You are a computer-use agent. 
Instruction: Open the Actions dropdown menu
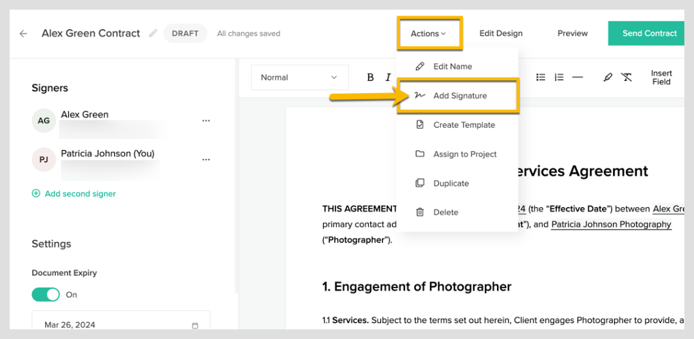[x=428, y=33]
